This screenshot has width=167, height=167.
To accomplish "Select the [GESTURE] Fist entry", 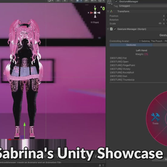I will pyautogui.click(x=118, y=58).
